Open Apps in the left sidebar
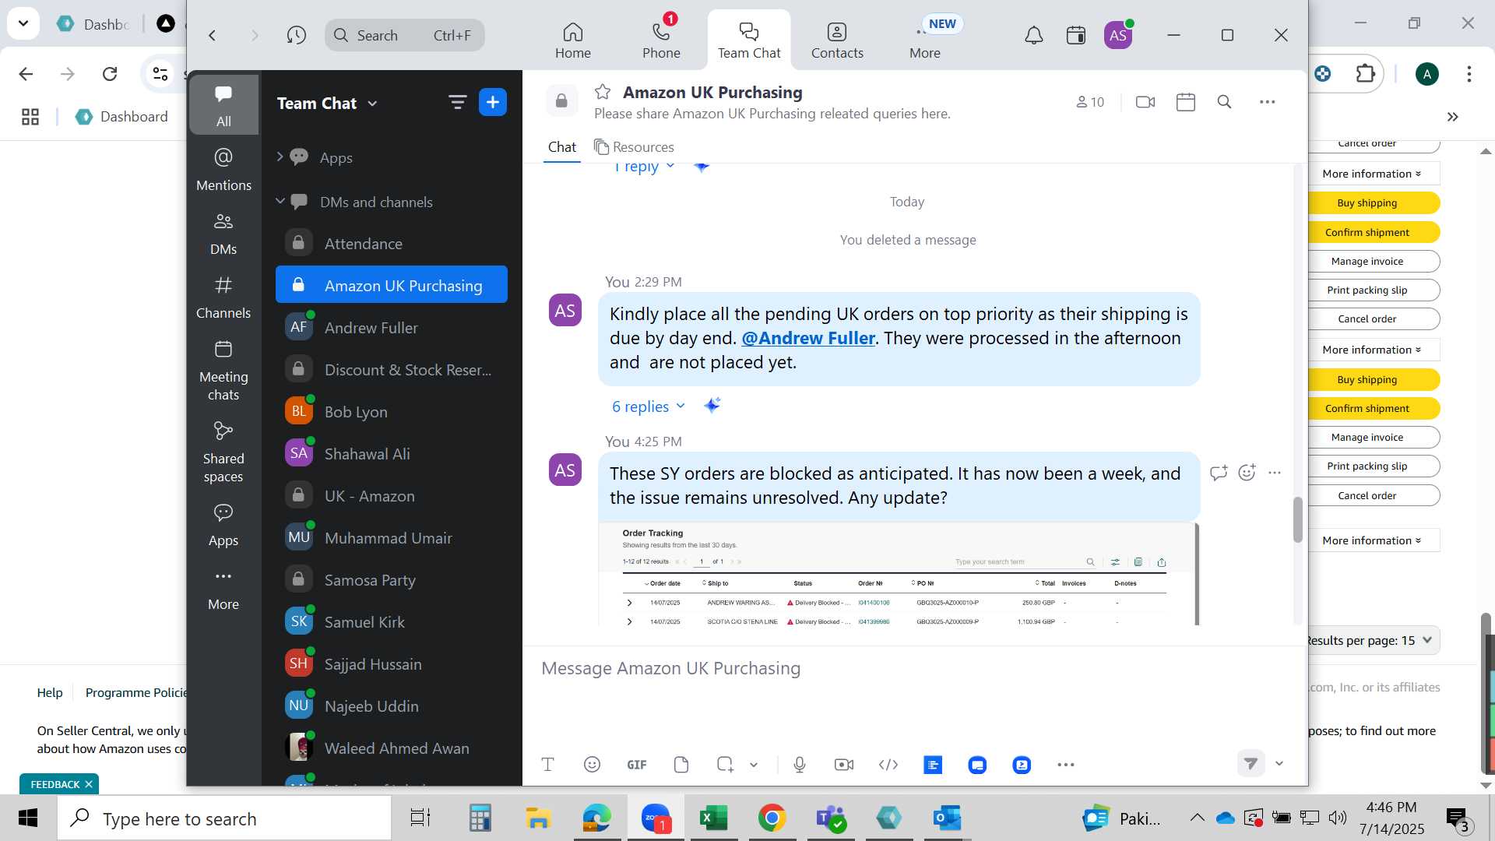 [223, 524]
